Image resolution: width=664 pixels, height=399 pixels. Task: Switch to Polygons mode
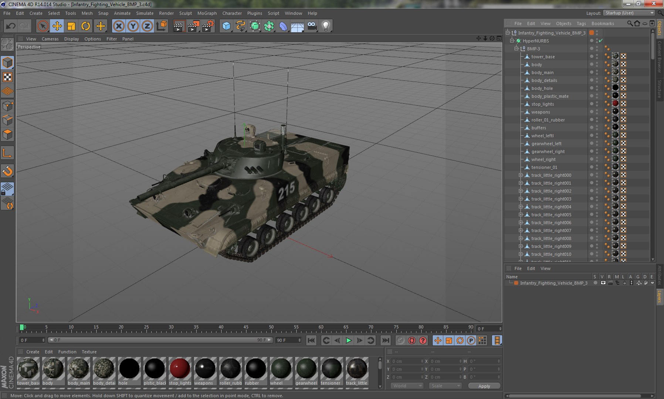coord(7,134)
